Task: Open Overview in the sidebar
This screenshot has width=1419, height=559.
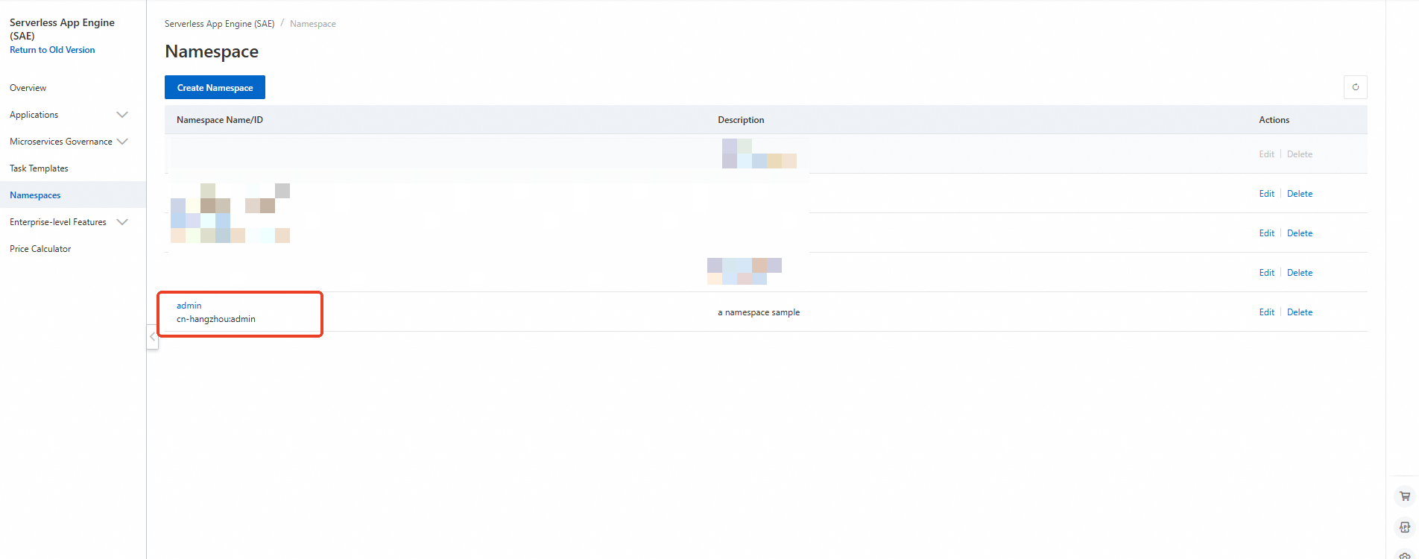Action: pyautogui.click(x=28, y=88)
